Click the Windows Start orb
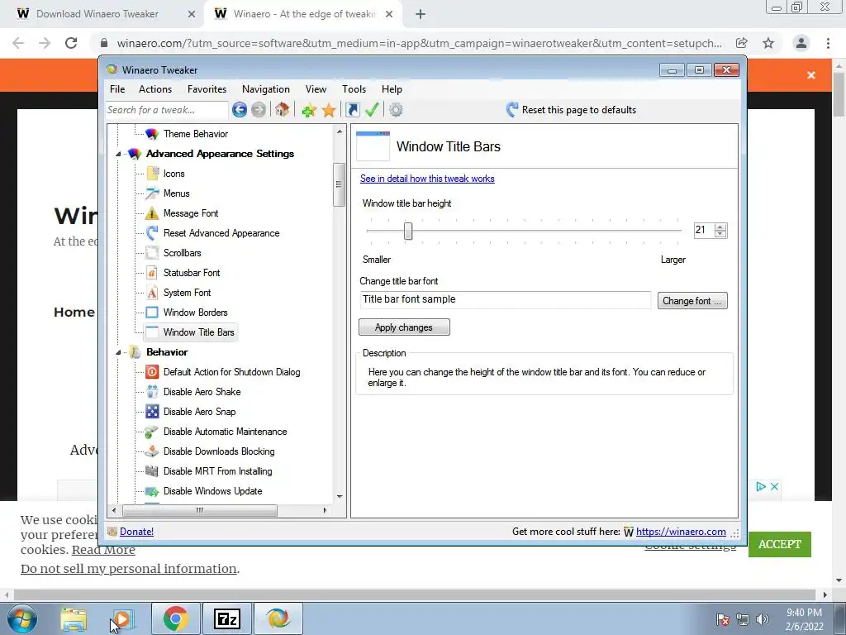The width and height of the screenshot is (846, 635). tap(22, 618)
